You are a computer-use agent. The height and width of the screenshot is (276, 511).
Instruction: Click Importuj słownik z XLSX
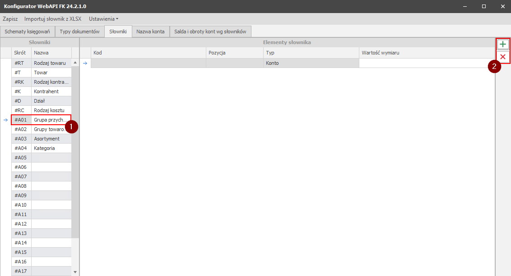click(x=53, y=19)
